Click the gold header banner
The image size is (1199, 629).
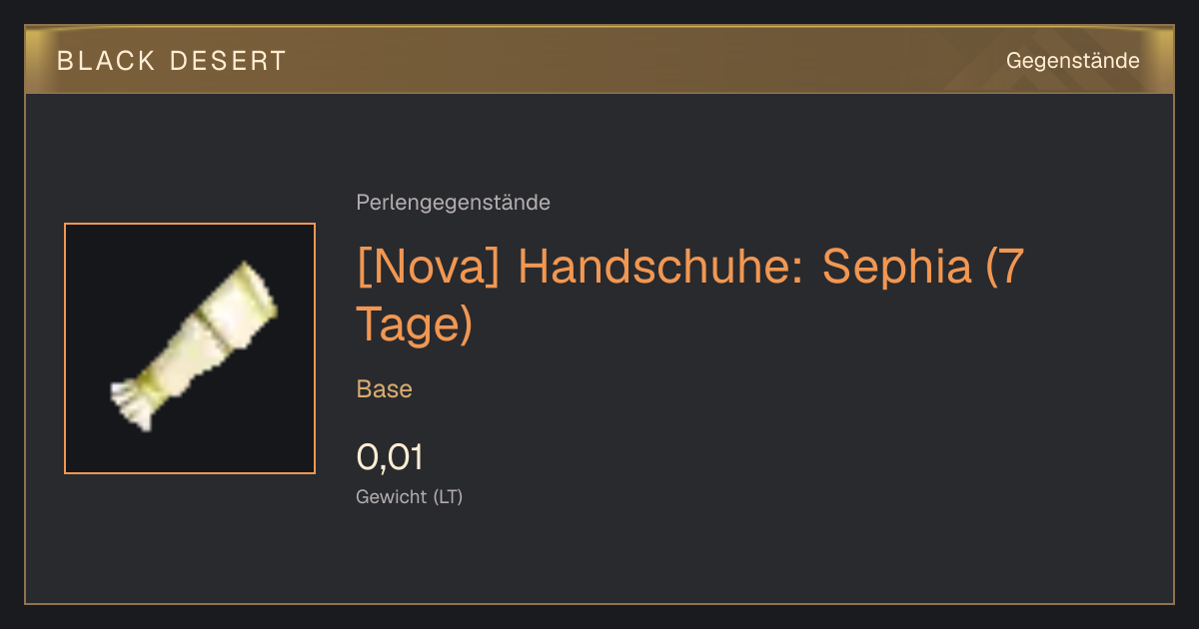tap(599, 60)
